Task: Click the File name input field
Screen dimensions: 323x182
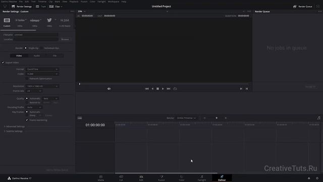Action: 36,35
